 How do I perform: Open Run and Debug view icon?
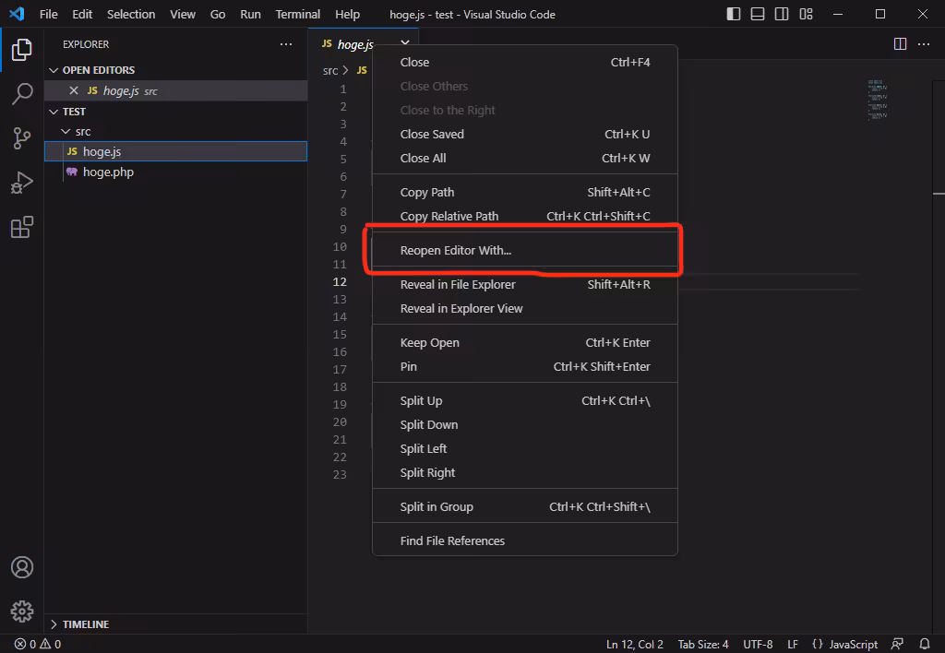coord(22,183)
